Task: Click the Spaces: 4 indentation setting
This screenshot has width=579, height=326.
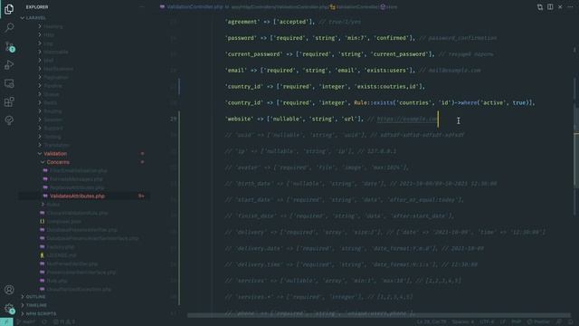Action: coord(462,322)
